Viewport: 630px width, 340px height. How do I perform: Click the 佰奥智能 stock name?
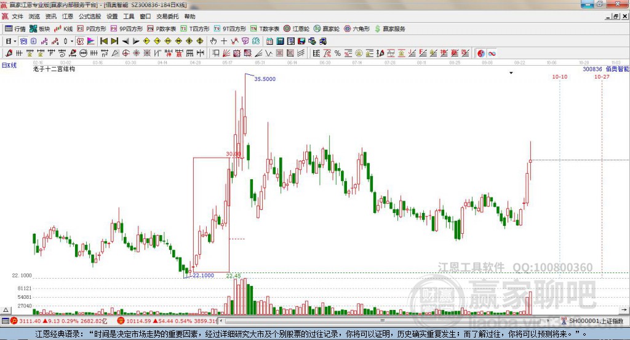coord(618,69)
